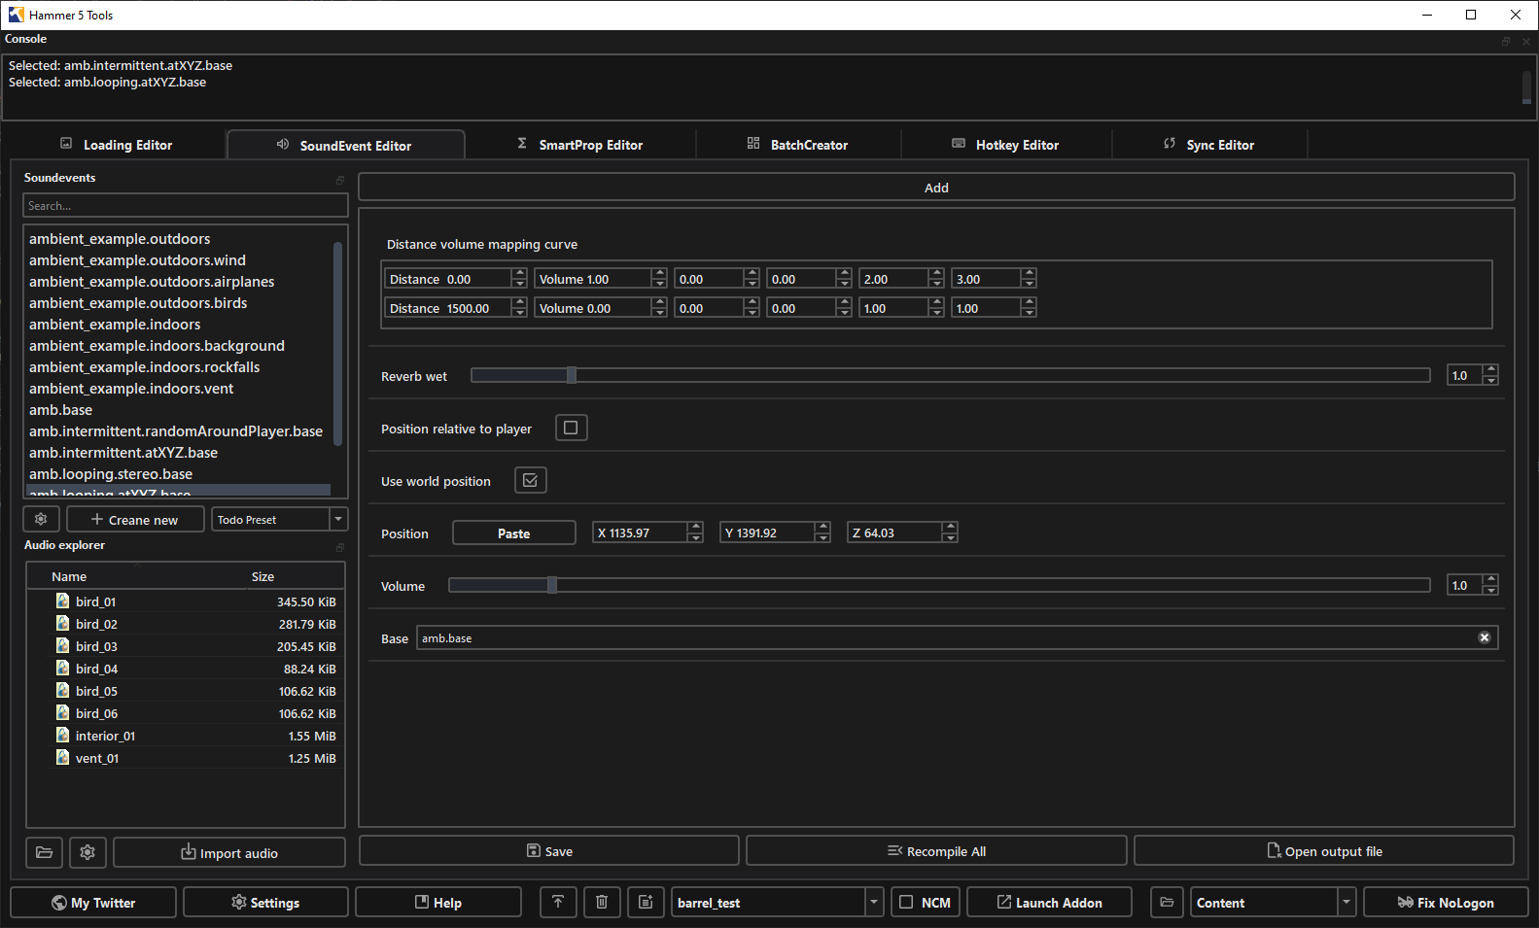The height and width of the screenshot is (928, 1539).
Task: Click Fix NoLogon button
Action: click(x=1446, y=902)
